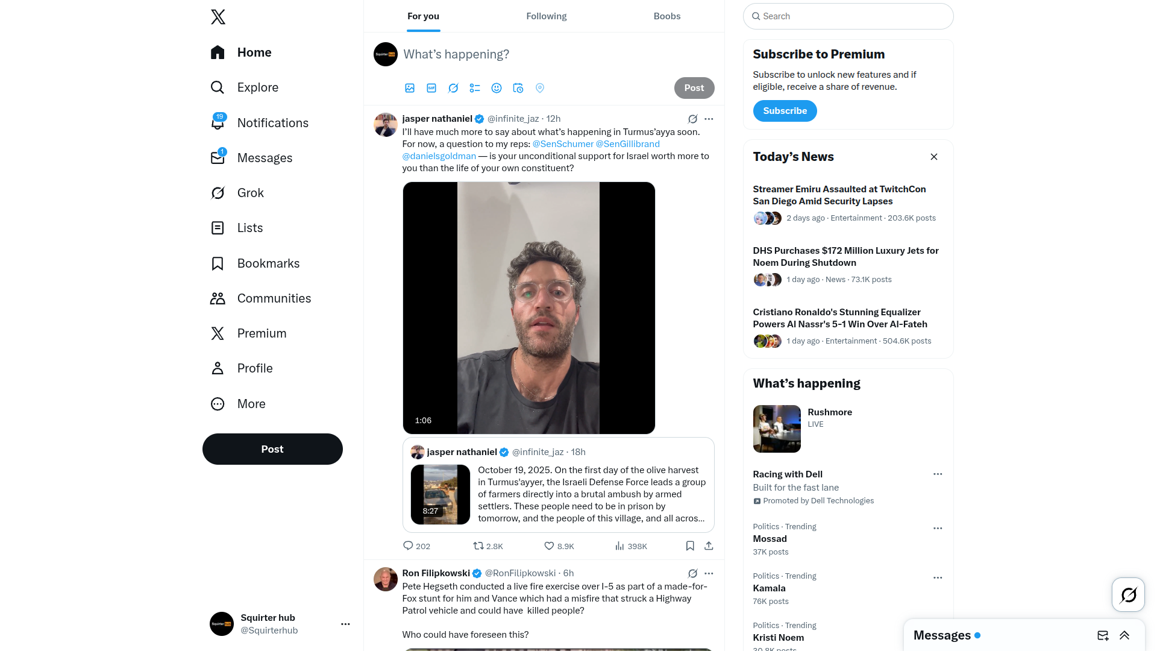Click the GIF icon in composer

431,88
